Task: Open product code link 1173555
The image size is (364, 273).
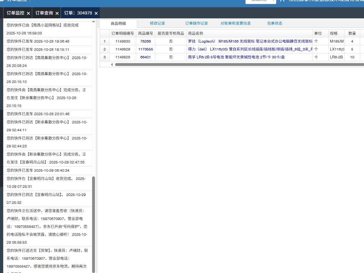Action: coord(145,49)
